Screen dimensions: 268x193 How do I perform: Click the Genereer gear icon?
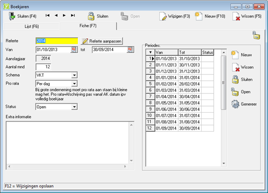point(235,104)
